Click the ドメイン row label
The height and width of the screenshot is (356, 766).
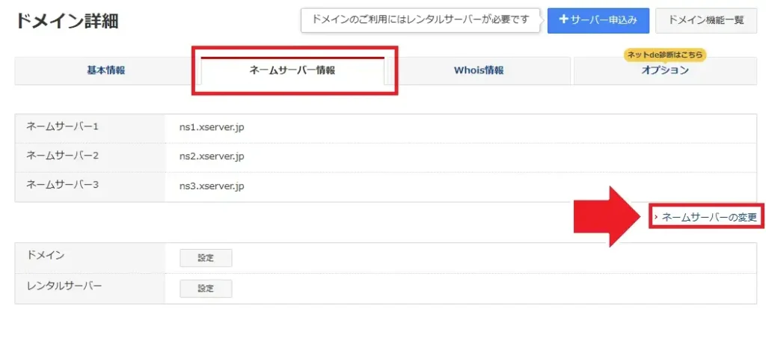click(x=46, y=255)
